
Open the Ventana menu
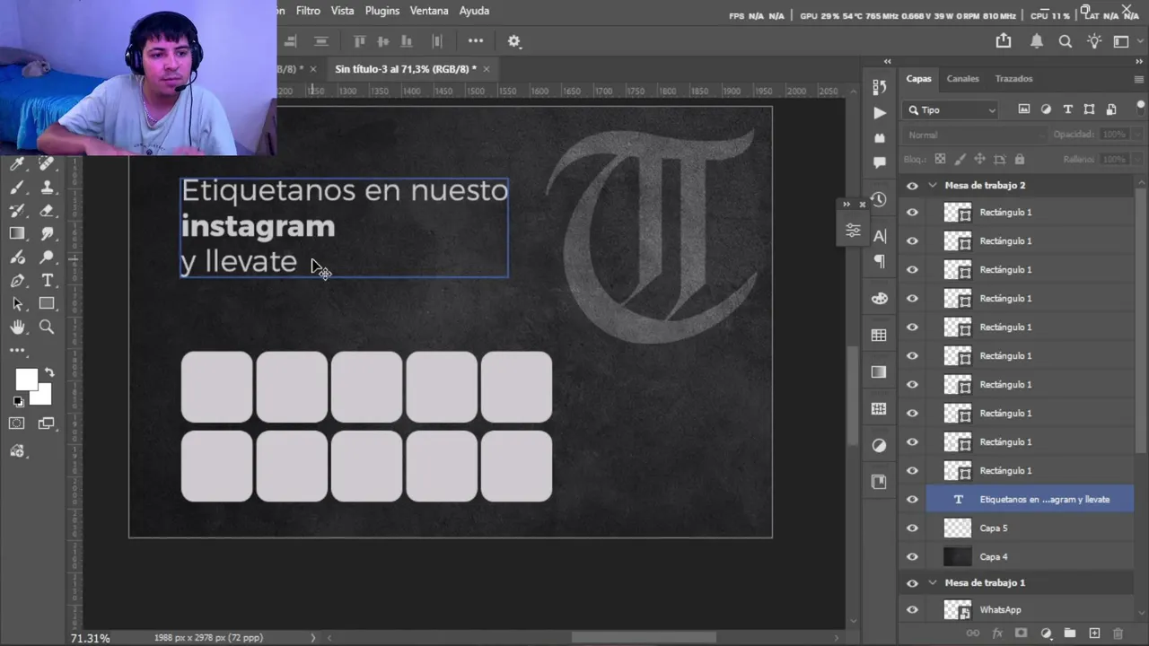429,11
